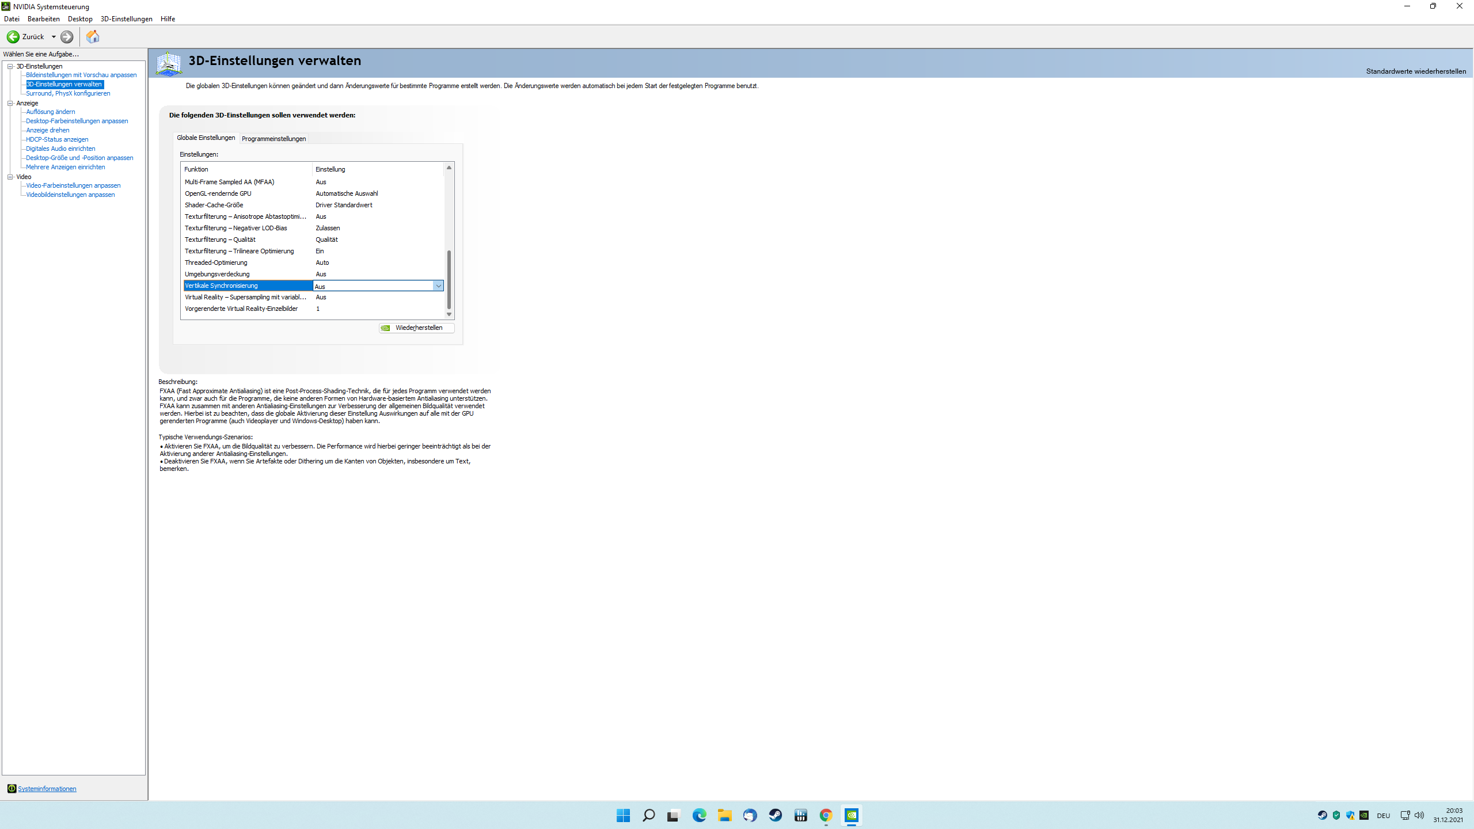The image size is (1474, 829).
Task: Click the home icon in the toolbar
Action: 93,37
